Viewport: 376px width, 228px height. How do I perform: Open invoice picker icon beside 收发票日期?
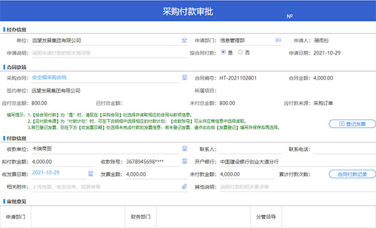(91, 173)
